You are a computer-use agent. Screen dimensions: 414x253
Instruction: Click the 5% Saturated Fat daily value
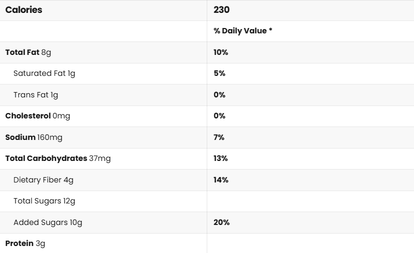pyautogui.click(x=219, y=73)
